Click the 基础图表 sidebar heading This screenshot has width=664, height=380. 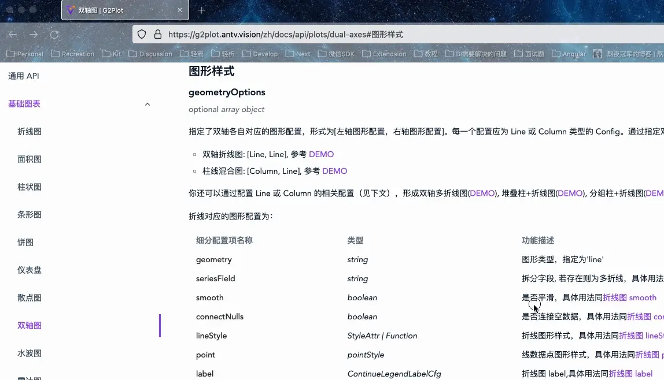coord(24,104)
